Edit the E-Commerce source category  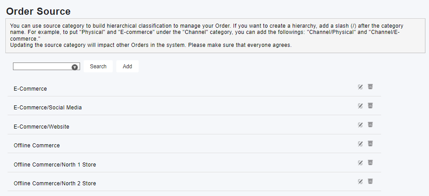coord(360,87)
